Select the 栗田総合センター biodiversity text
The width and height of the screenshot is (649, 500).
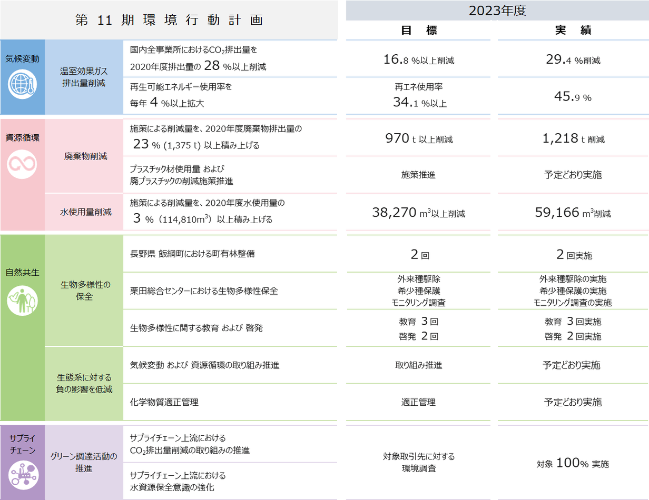pos(203,291)
